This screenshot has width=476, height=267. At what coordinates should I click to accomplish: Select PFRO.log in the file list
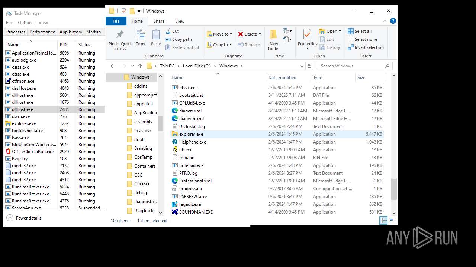188,173
